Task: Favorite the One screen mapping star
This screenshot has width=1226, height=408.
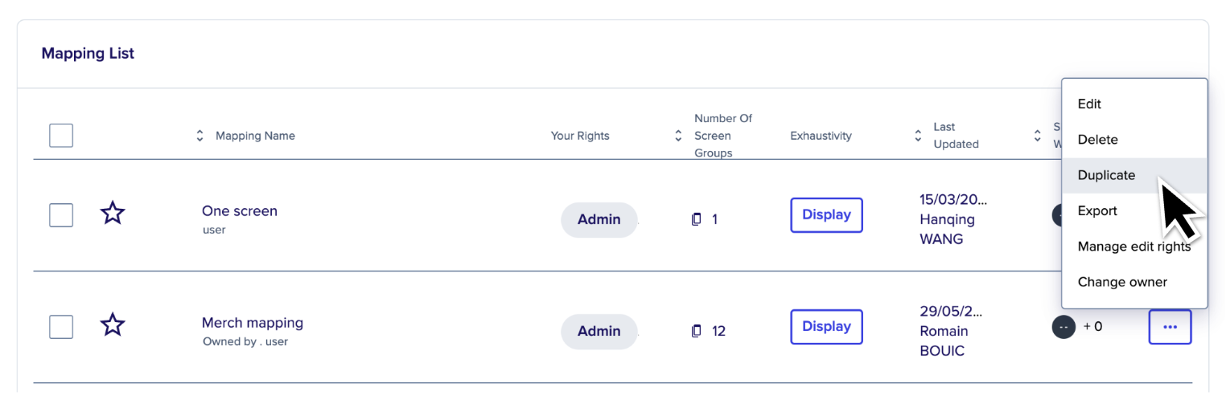Action: point(113,214)
